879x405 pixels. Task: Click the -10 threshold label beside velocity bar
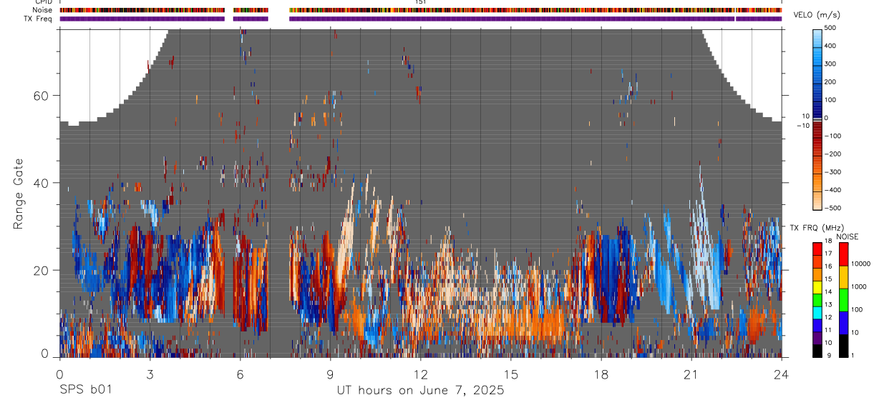[x=803, y=125]
